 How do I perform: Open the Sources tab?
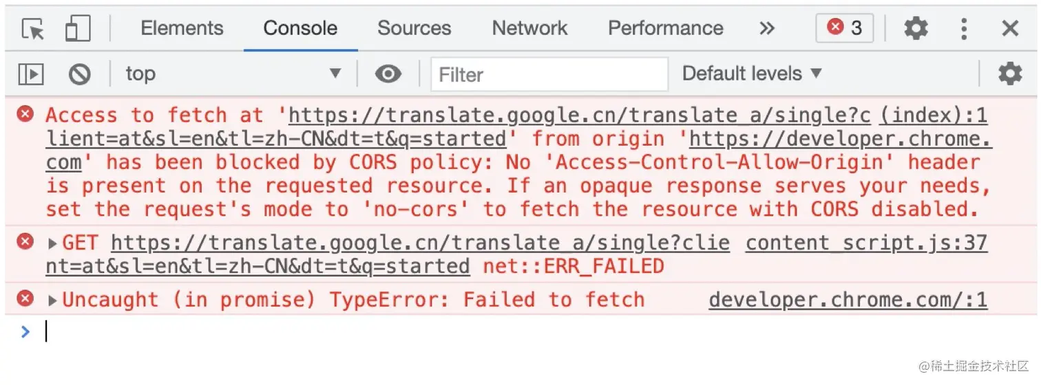[x=414, y=28]
